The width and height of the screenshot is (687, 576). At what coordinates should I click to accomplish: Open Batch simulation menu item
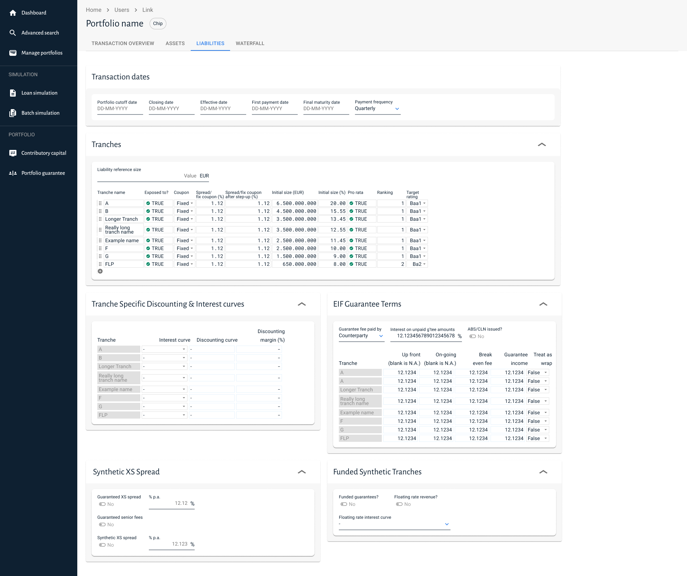coord(39,113)
